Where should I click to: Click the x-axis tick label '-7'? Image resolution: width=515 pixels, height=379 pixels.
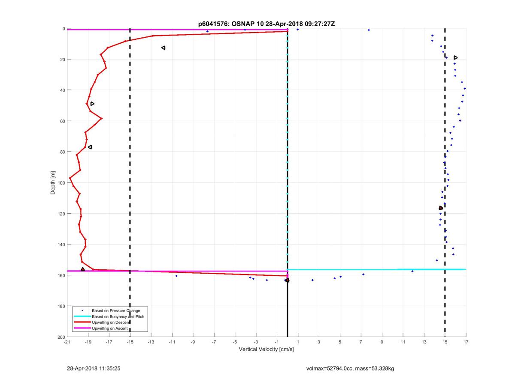click(214, 342)
